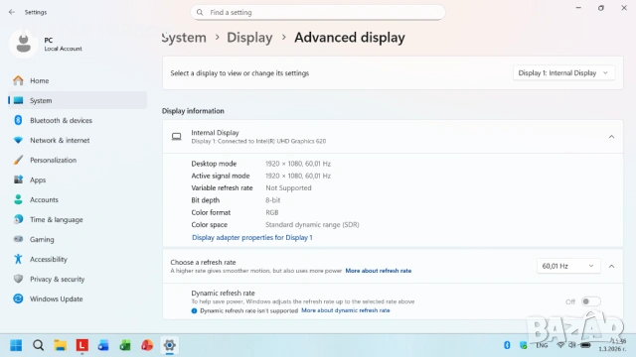This screenshot has width=636, height=357.
Task: Click the ENG language indicator
Action: coord(542,345)
